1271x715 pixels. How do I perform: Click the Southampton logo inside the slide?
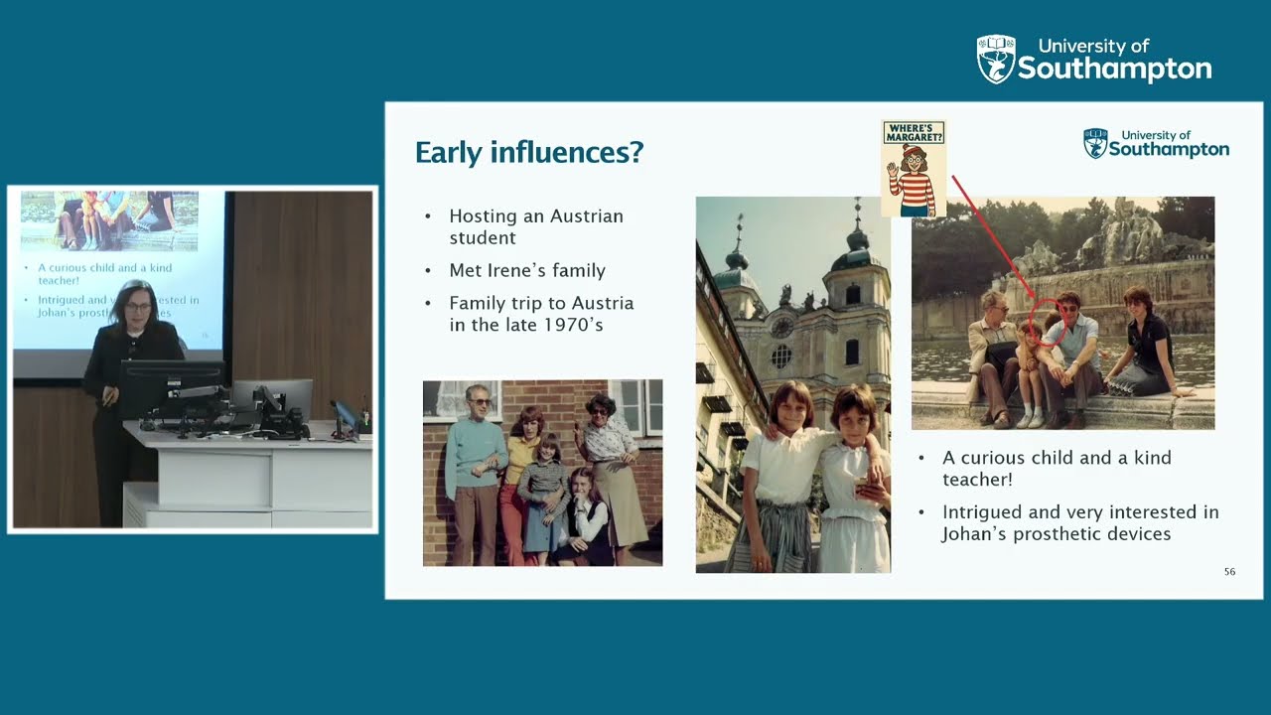(1156, 144)
